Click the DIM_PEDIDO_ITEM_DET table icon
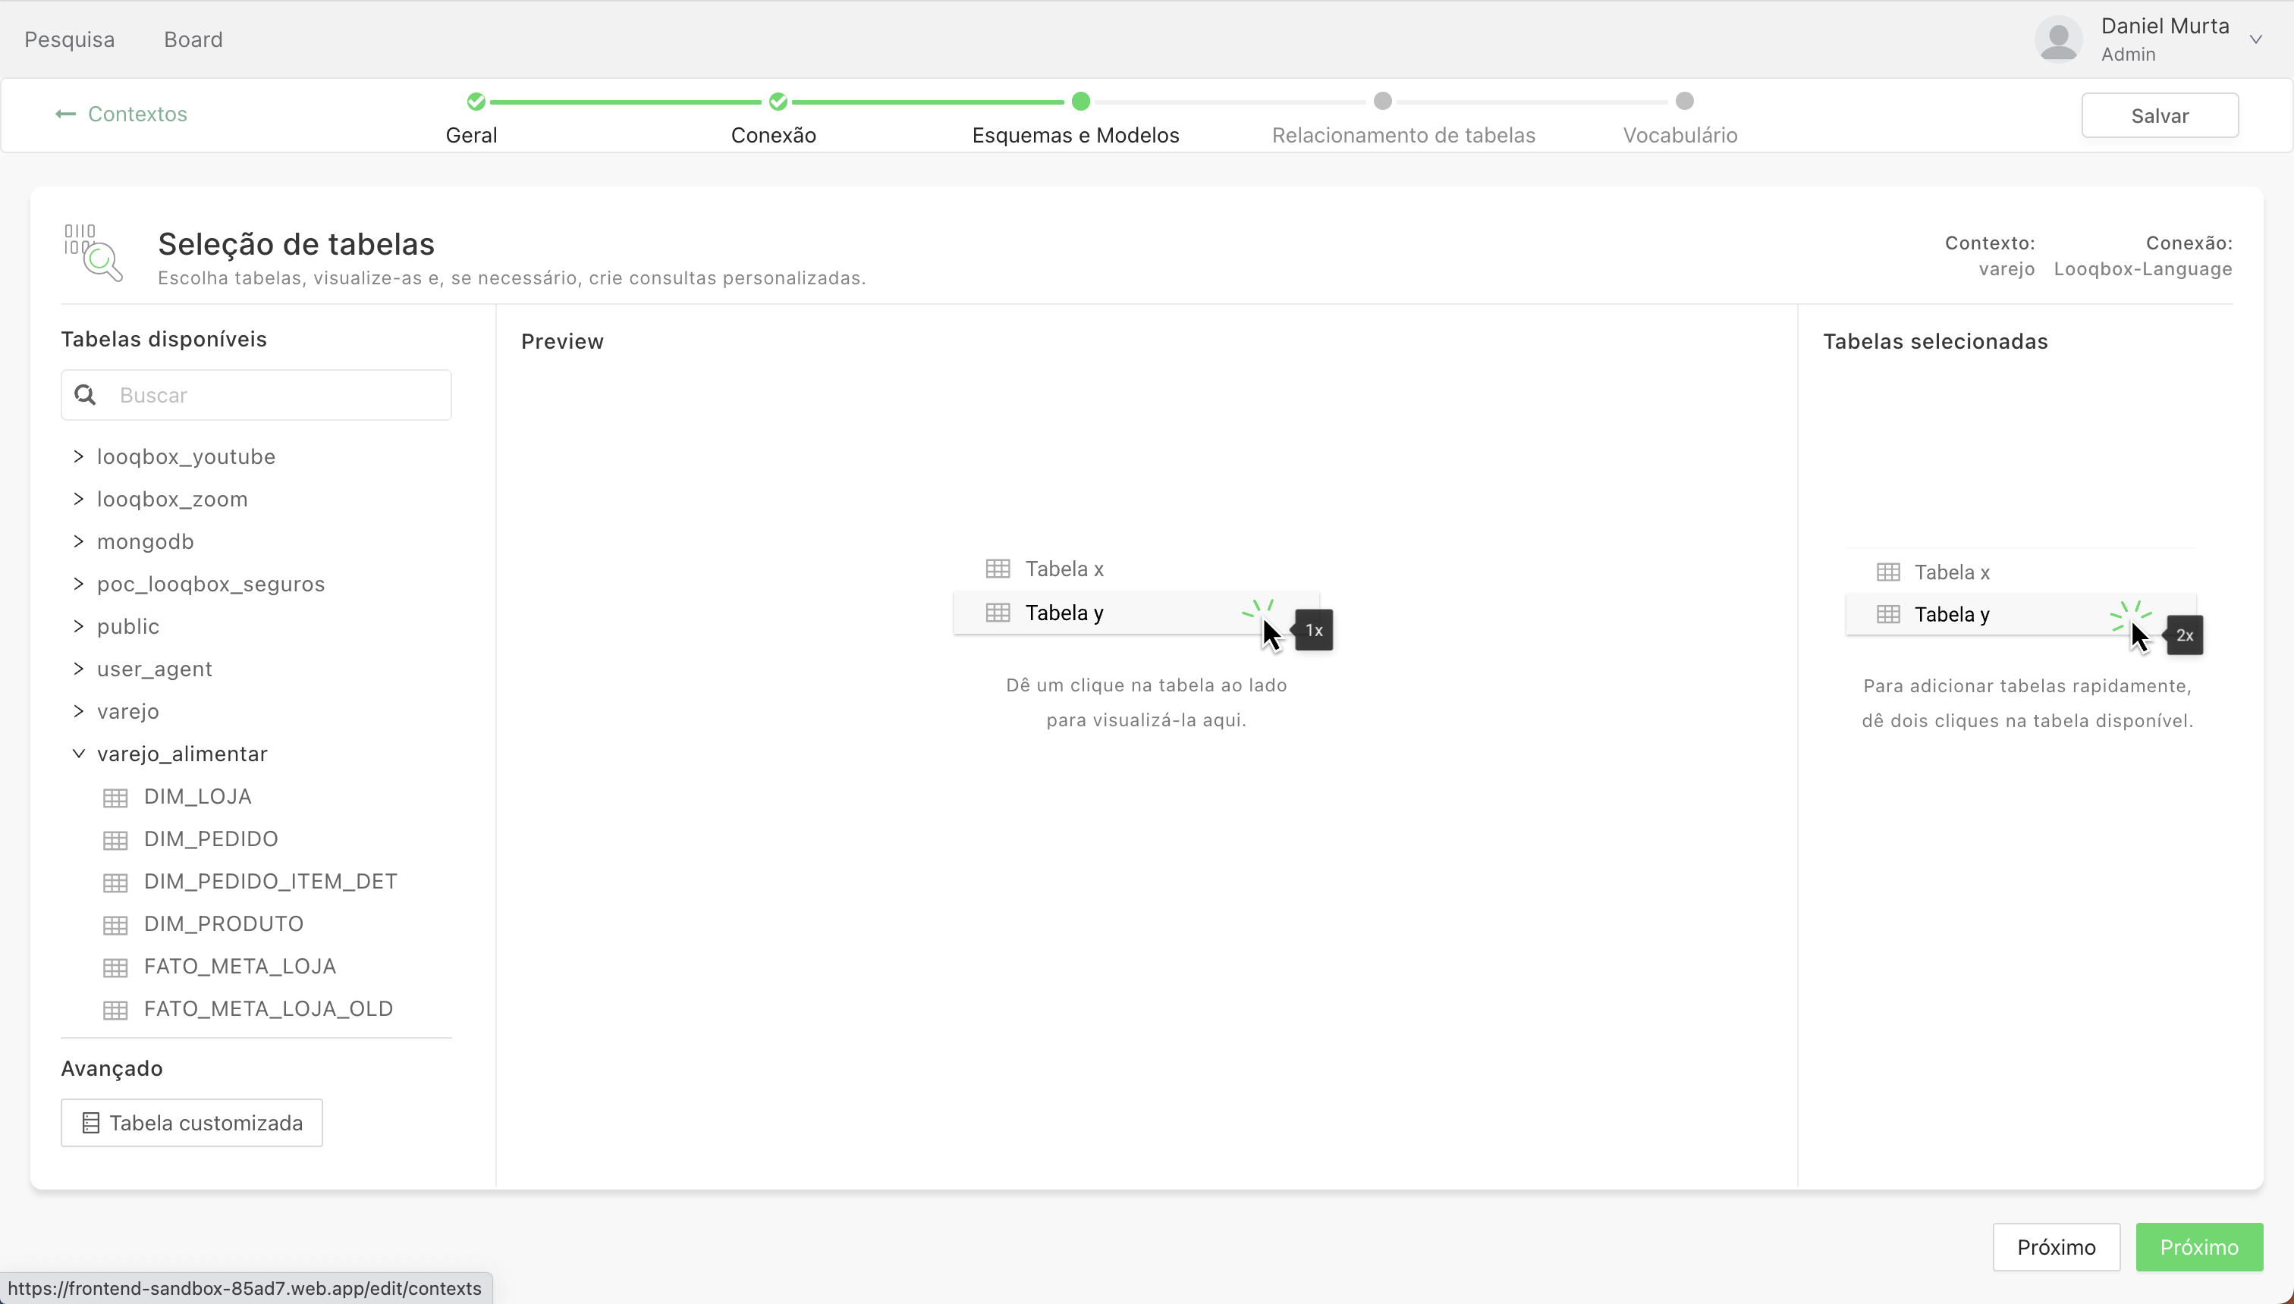The height and width of the screenshot is (1304, 2294). 115,882
